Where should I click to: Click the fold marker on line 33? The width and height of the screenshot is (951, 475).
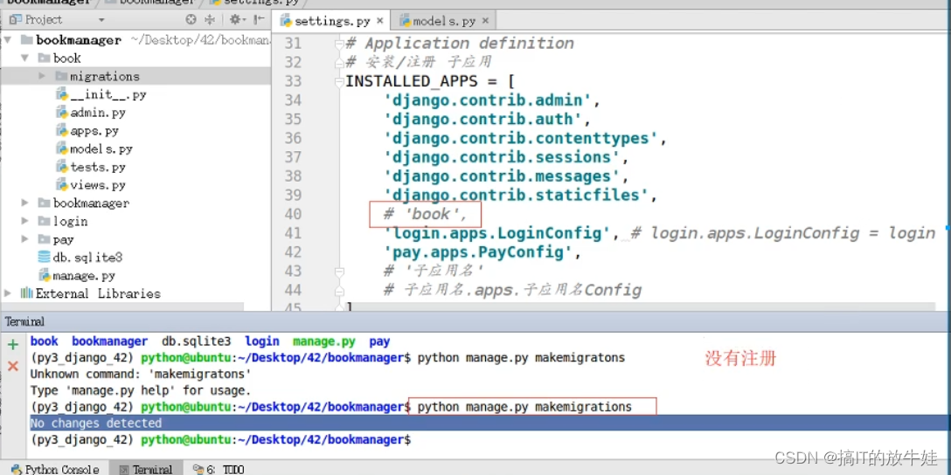[339, 82]
